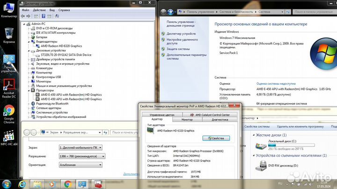Click Панель управления - домашняя страница link

pyautogui.click(x=181, y=23)
